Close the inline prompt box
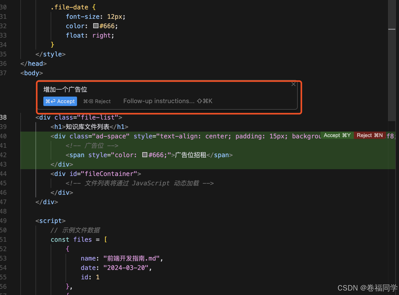This screenshot has height=295, width=399. [294, 84]
